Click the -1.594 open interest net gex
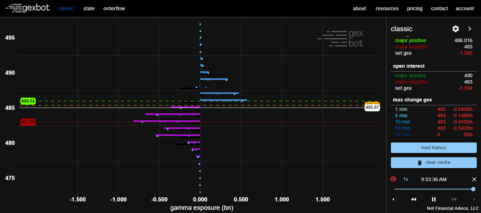 [465, 88]
